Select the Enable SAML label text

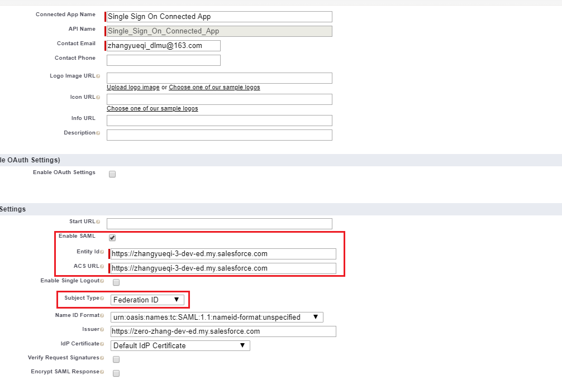pyautogui.click(x=77, y=236)
